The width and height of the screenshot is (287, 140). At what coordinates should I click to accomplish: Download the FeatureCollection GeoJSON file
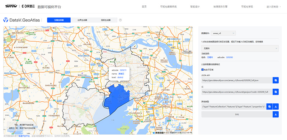276,107
